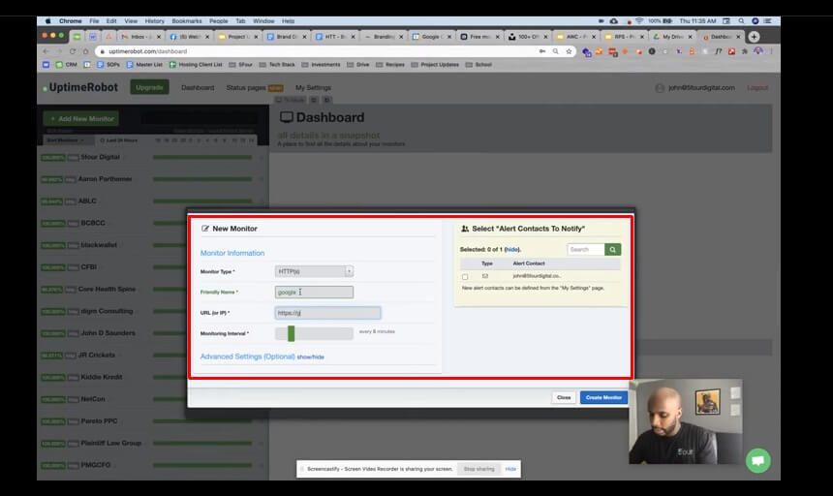Select the Core Health Spine monitor row
The height and width of the screenshot is (496, 833).
(112, 290)
